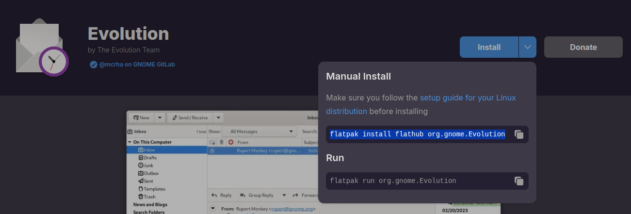Click the Inbox header above the folder tree

(137, 132)
